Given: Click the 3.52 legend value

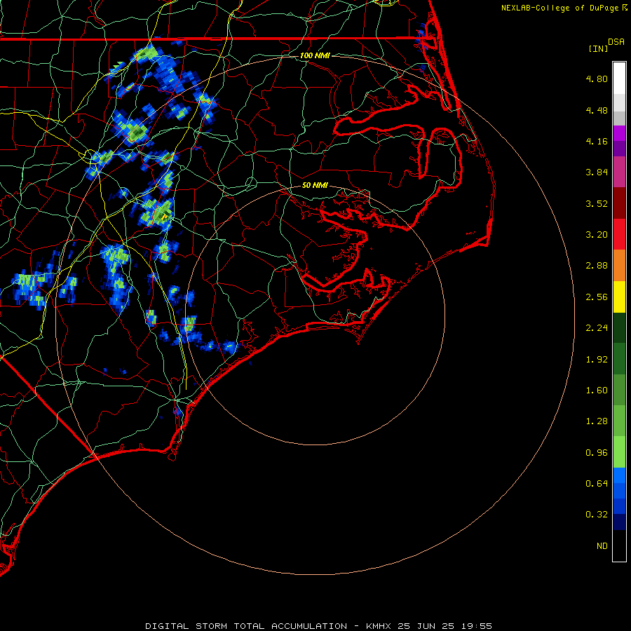Looking at the screenshot, I should [597, 203].
